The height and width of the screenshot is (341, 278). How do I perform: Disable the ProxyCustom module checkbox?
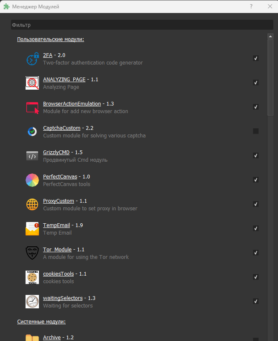click(256, 204)
